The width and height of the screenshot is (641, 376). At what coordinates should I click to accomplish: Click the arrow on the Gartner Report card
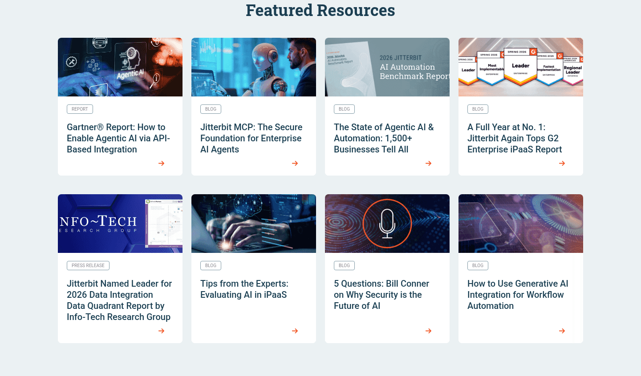point(161,164)
